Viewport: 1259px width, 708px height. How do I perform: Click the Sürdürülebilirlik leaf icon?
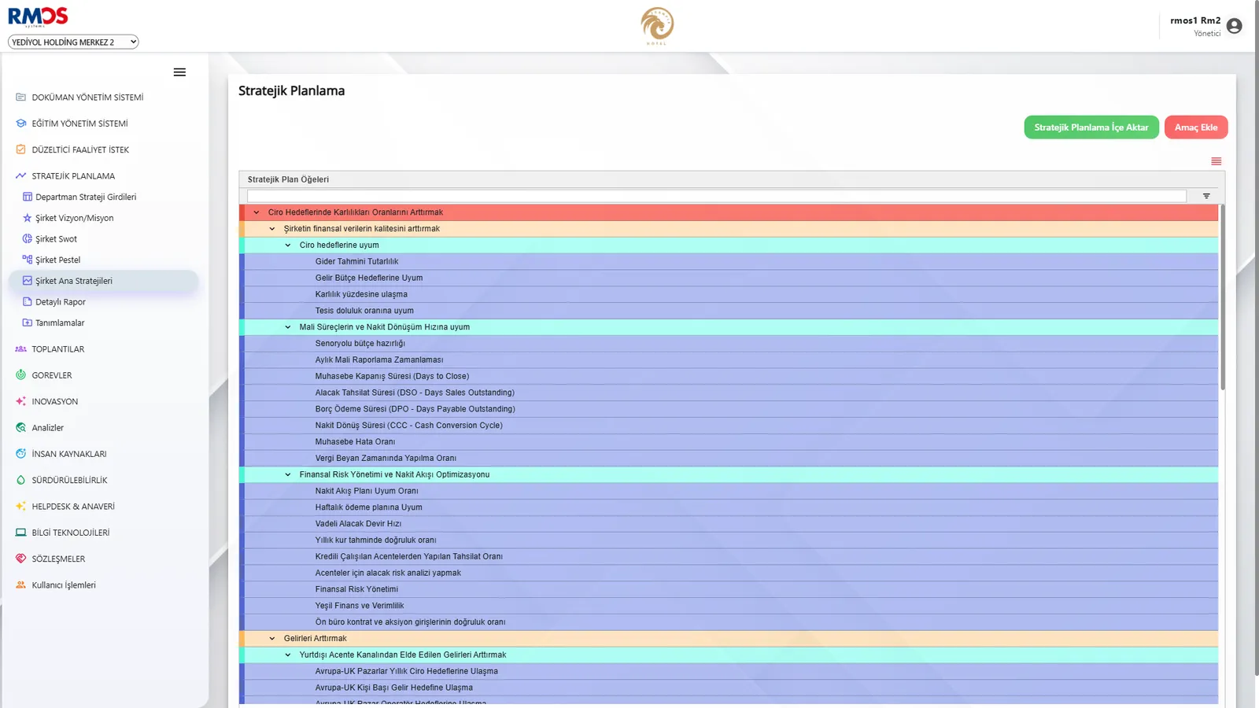(21, 480)
